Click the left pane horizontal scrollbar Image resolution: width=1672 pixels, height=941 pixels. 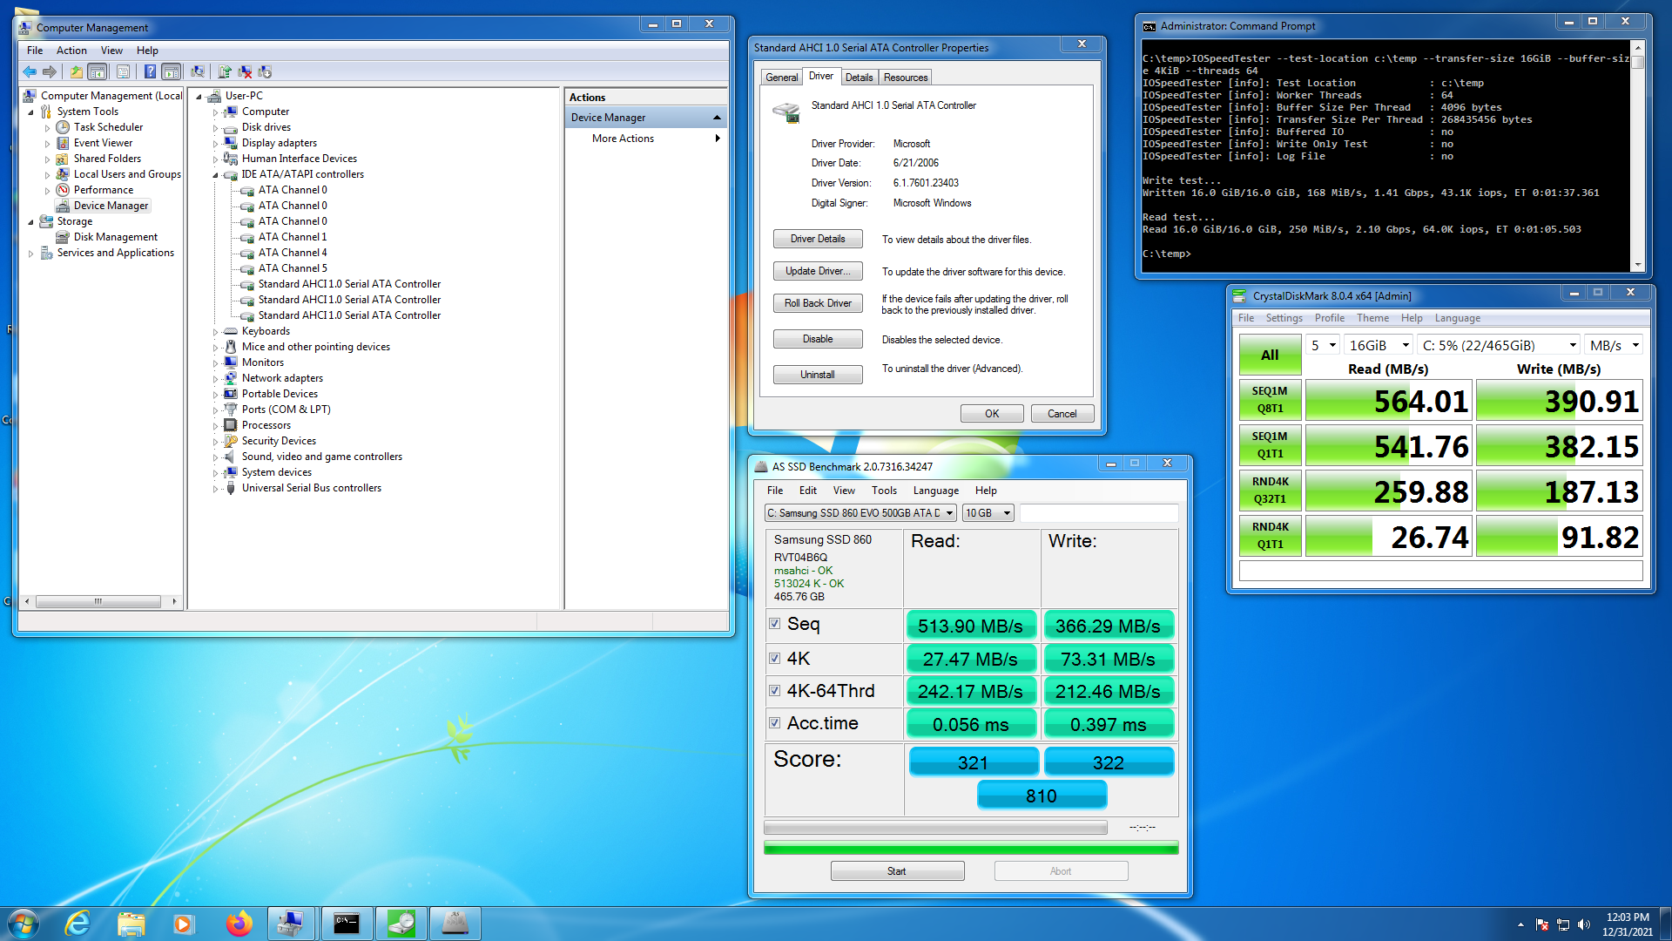click(98, 601)
